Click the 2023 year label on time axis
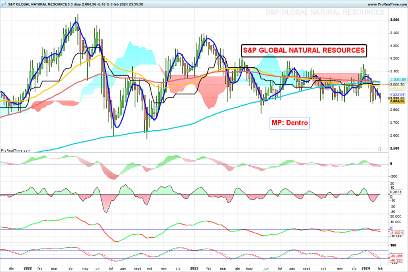This screenshot has height=272, width=408. pos(194,268)
